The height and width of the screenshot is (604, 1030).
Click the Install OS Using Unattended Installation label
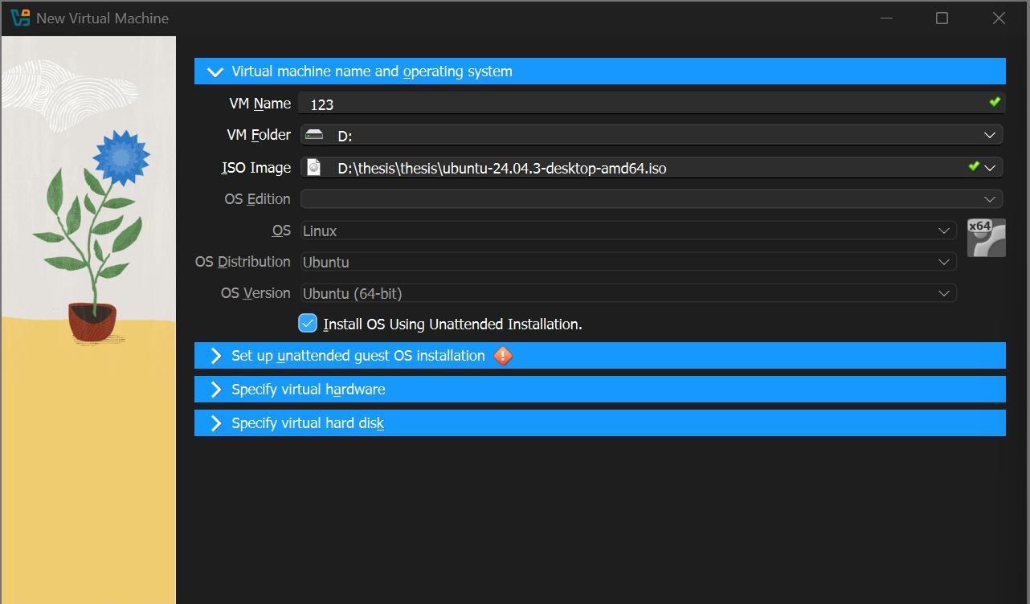452,324
